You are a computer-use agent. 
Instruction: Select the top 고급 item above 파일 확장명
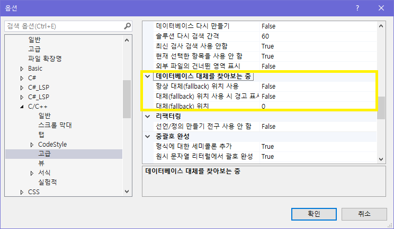[34, 49]
